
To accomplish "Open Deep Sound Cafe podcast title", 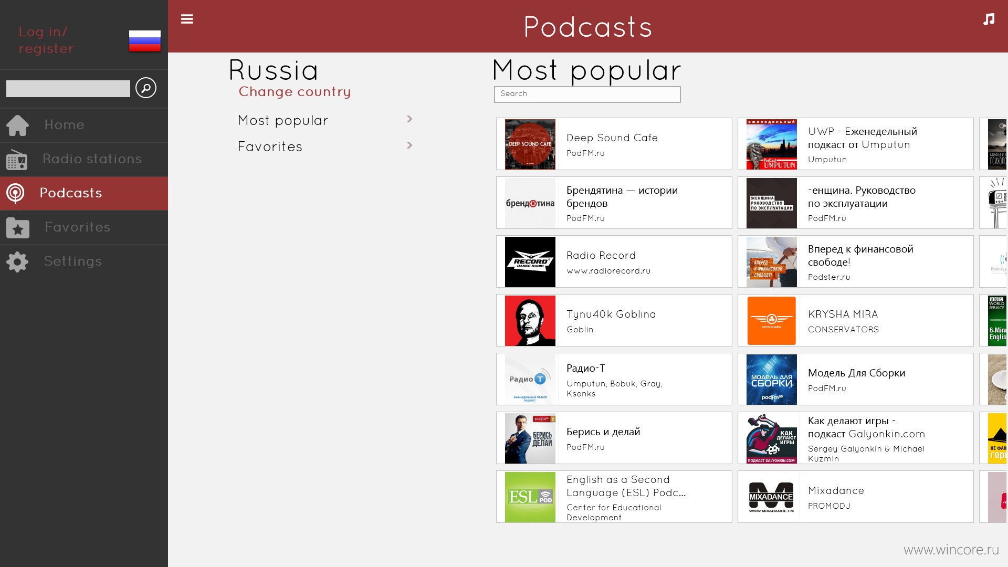I will tap(612, 138).
